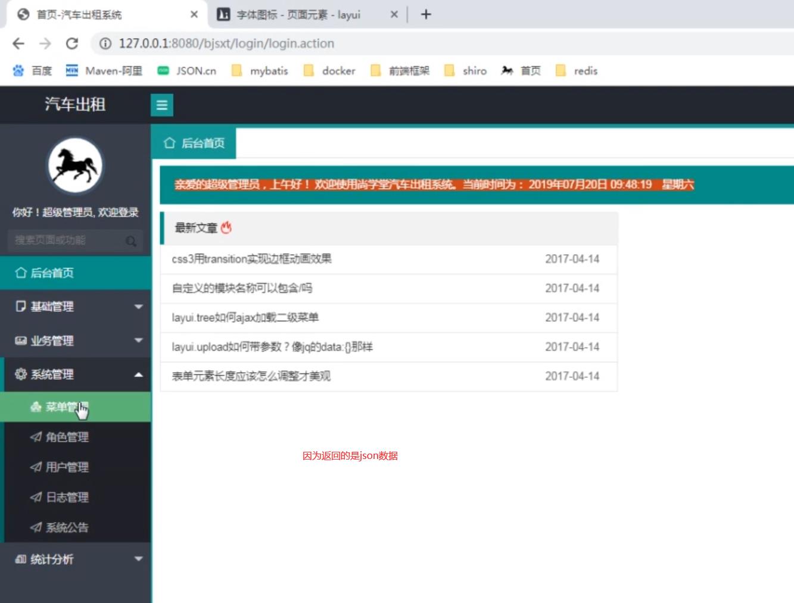The height and width of the screenshot is (603, 794).
Task: Open the docker bookmark folder
Action: [x=329, y=71]
